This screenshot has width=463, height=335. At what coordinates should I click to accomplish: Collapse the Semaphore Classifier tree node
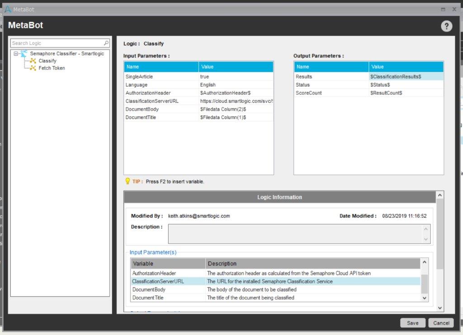point(16,54)
